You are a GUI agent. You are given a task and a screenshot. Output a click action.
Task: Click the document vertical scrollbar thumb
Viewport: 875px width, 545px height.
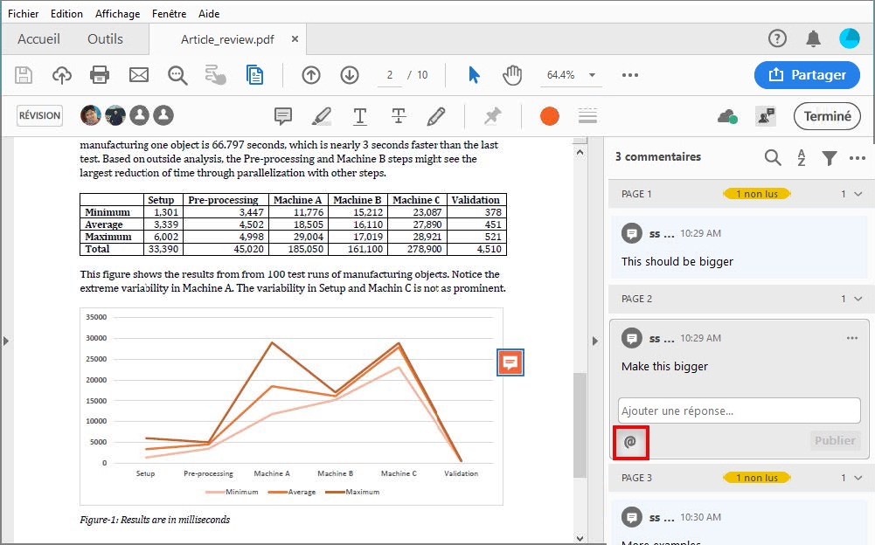pos(580,425)
